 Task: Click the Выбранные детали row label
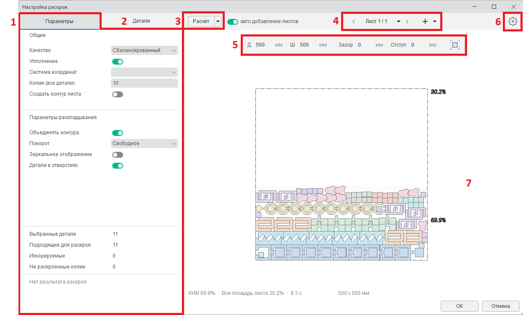click(53, 234)
